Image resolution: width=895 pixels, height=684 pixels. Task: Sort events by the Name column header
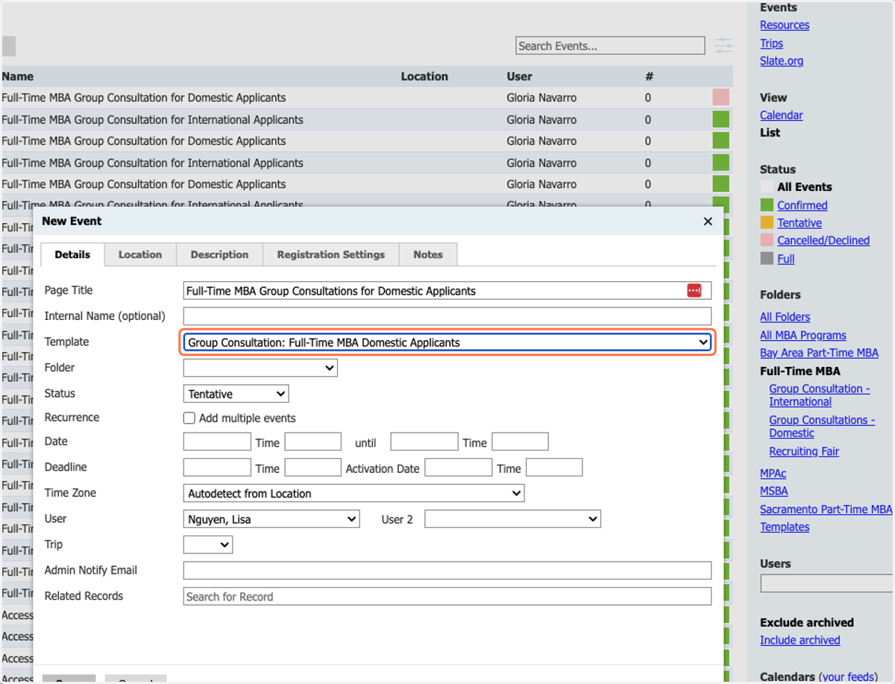18,76
